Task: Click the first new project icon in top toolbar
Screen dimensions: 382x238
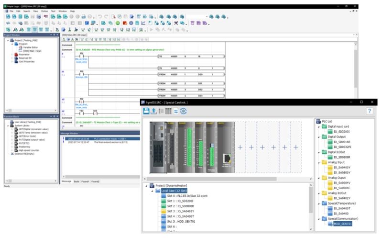Action: click(x=8, y=17)
